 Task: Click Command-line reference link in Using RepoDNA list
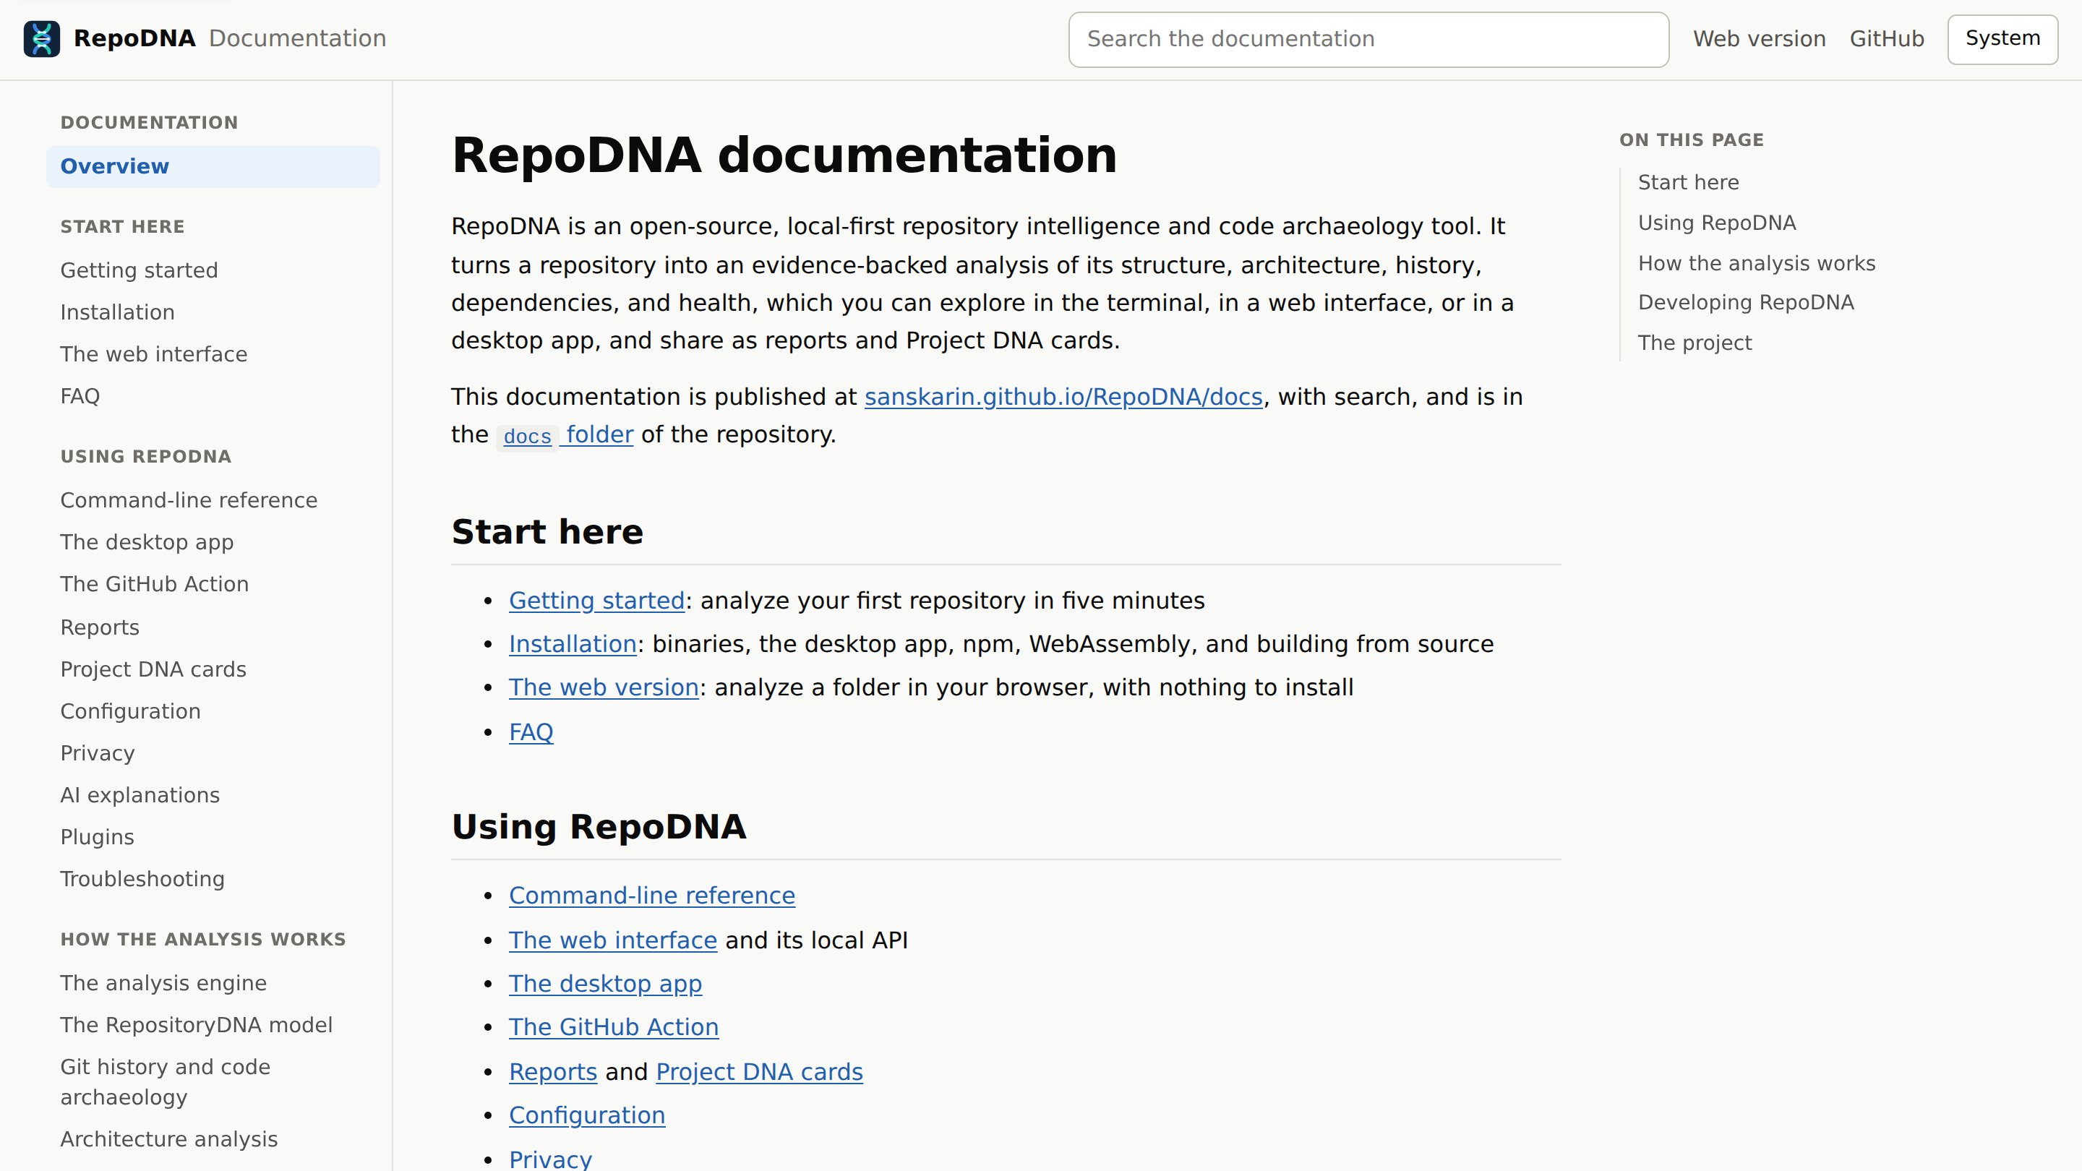coord(652,896)
